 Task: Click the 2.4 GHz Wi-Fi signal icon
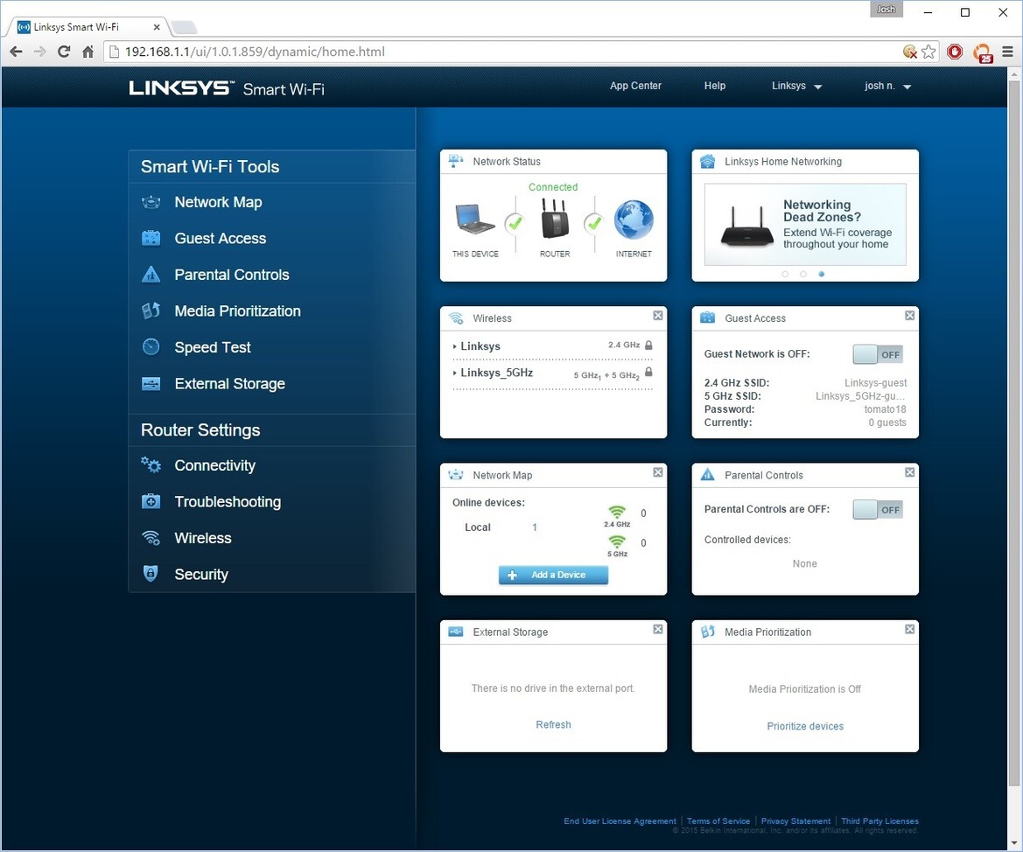tap(617, 512)
